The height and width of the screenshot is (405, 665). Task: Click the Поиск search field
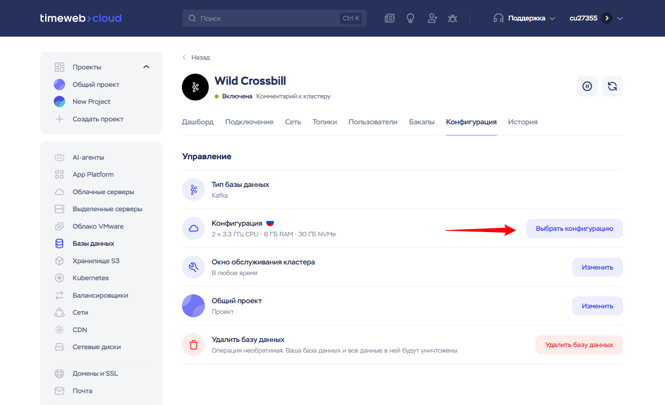click(x=268, y=18)
